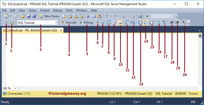Viewport: 204px width, 105px height.
Task: Display the Estimated Execution Plan
Action: tap(109, 23)
